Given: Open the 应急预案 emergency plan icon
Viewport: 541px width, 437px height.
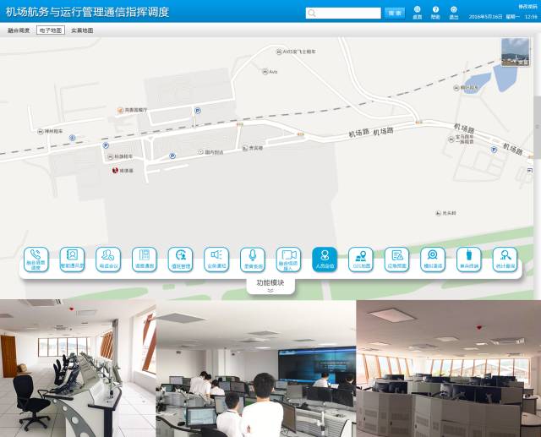Looking at the screenshot, I should tap(396, 258).
